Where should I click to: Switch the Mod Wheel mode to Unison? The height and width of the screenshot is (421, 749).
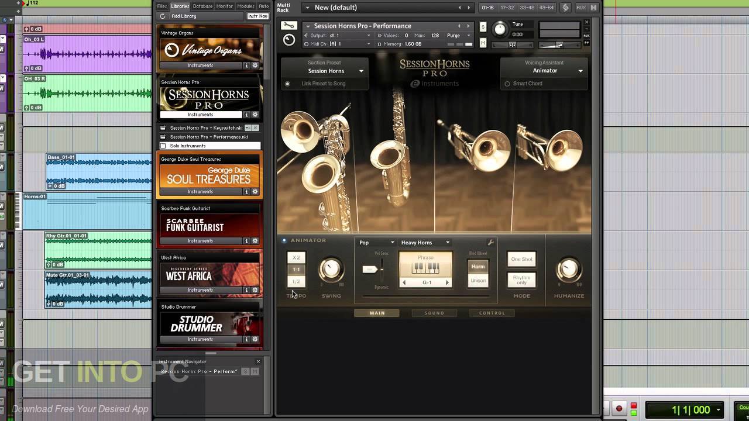[x=478, y=280]
